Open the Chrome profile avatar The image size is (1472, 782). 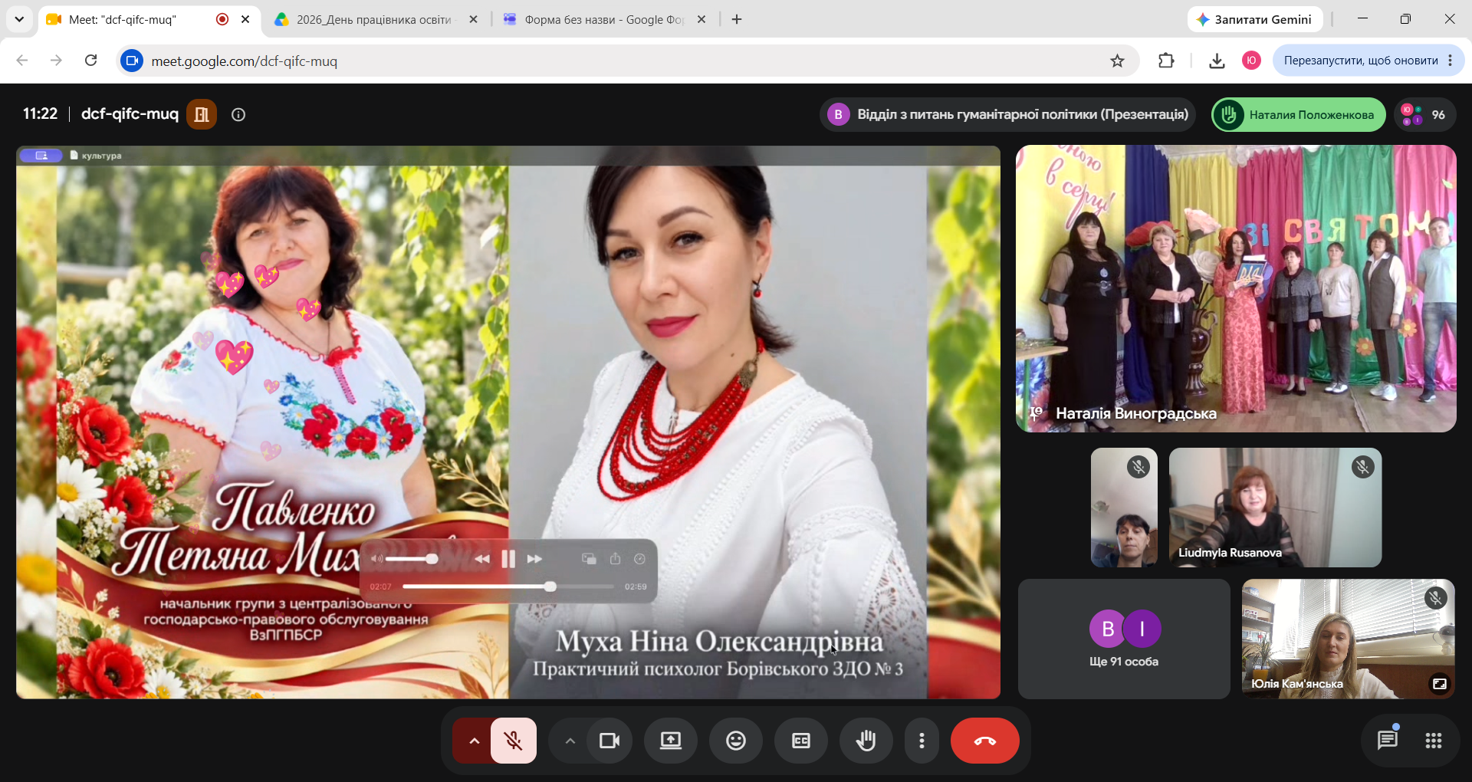pyautogui.click(x=1251, y=61)
